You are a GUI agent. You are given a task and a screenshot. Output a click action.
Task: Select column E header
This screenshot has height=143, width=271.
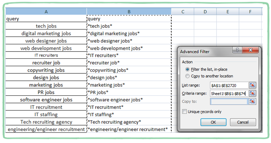pyautogui.click(x=228, y=12)
